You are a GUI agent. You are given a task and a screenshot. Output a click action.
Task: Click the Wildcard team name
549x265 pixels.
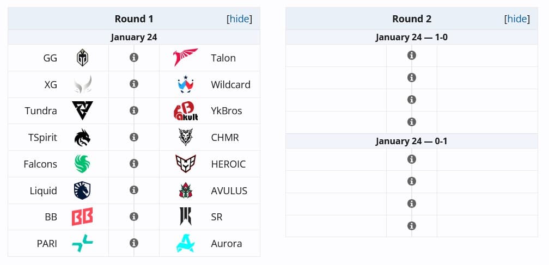[x=230, y=84]
